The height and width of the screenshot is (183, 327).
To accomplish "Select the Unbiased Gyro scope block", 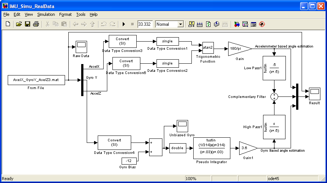I will click(x=182, y=126).
